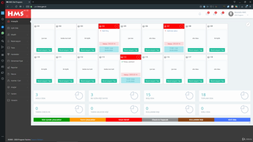Click the notification bell icon in header
The height and width of the screenshot is (142, 253).
tap(200, 14)
